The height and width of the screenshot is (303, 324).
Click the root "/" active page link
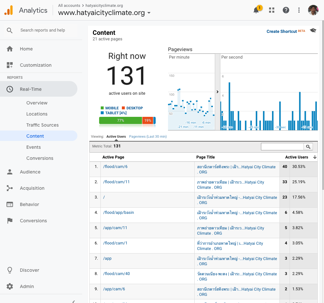[104, 197]
